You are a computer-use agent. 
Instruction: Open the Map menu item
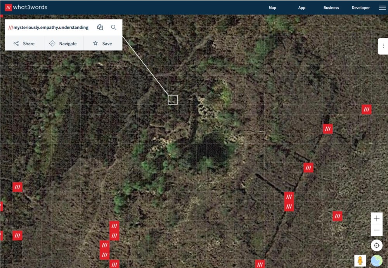(x=272, y=8)
